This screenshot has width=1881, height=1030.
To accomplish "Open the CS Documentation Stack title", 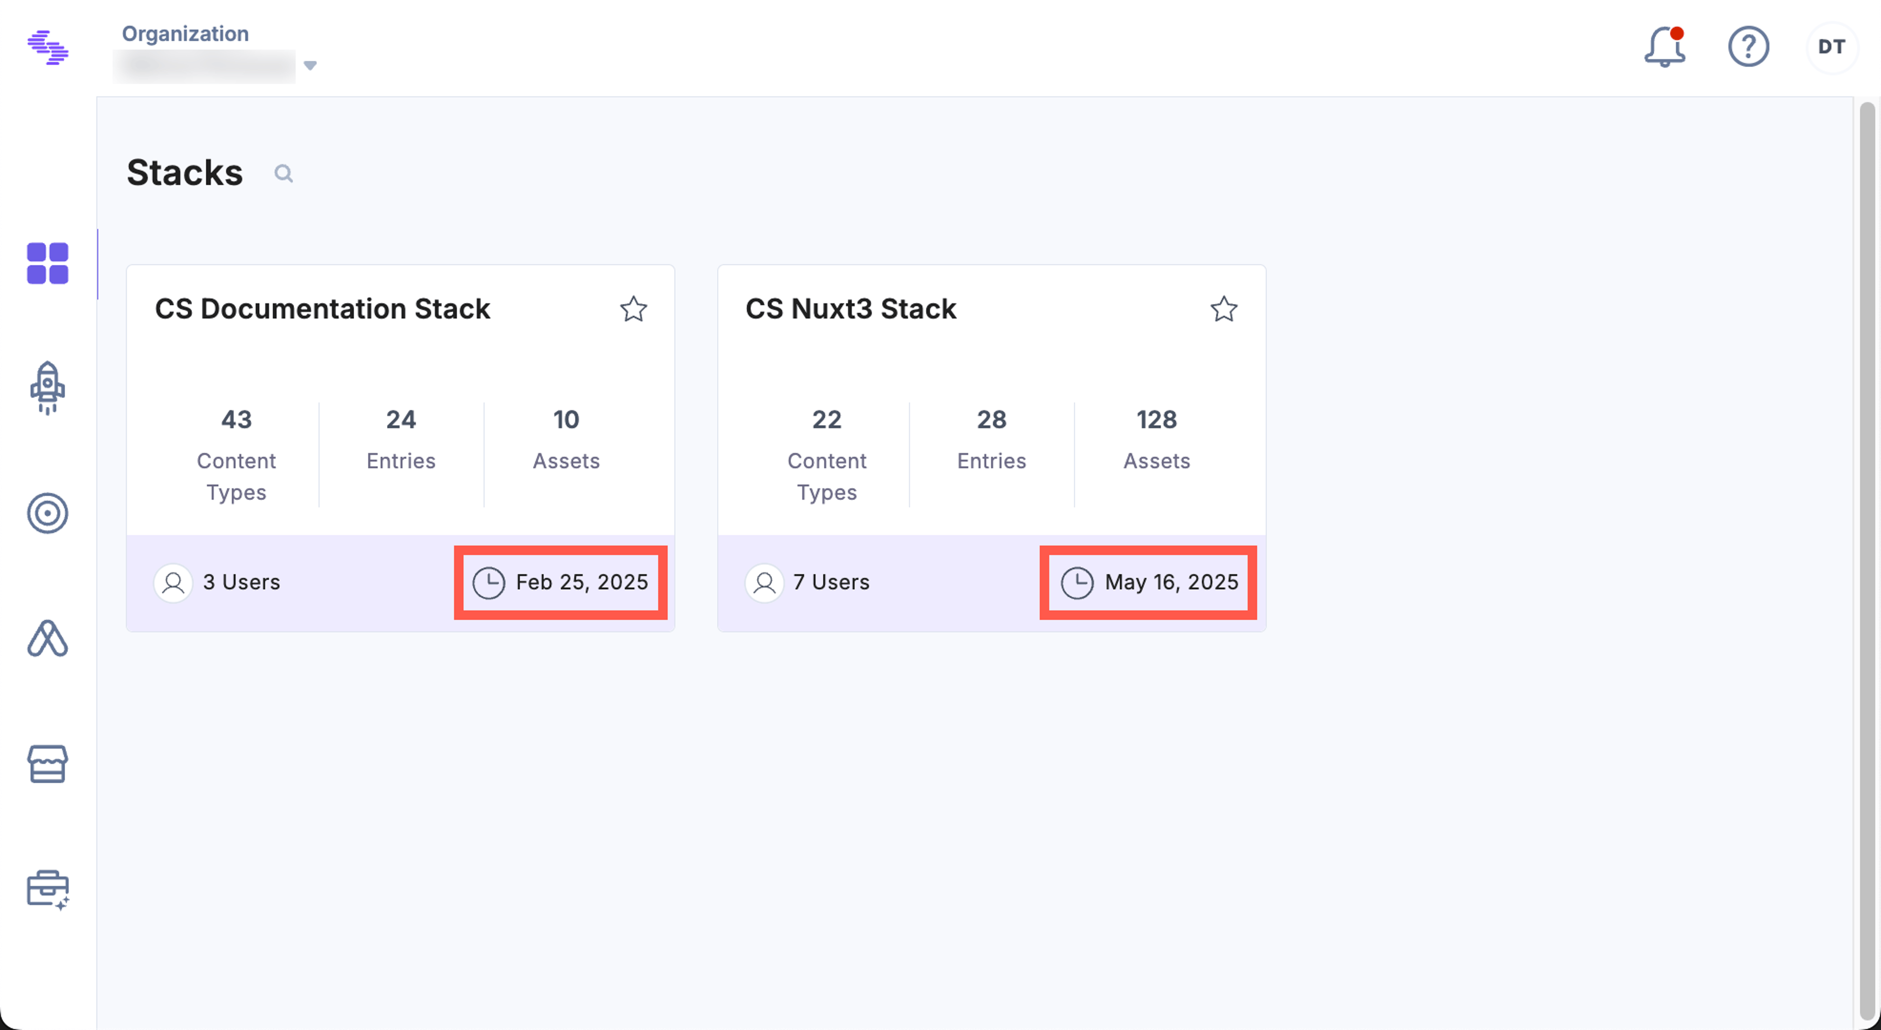I will [x=322, y=309].
